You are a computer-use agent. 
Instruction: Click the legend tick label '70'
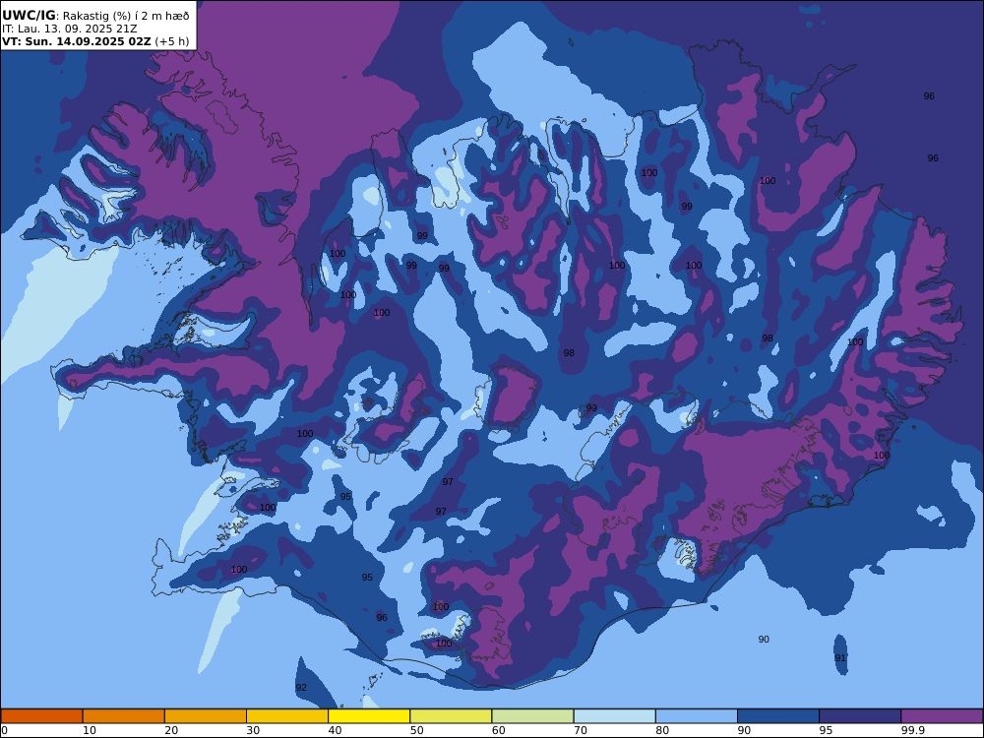pyautogui.click(x=581, y=730)
